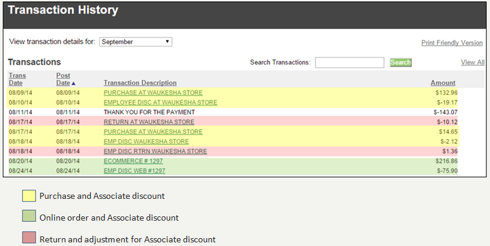The image size is (490, 246).
Task: Click the $-143.07 payment amount
Action: (x=445, y=112)
